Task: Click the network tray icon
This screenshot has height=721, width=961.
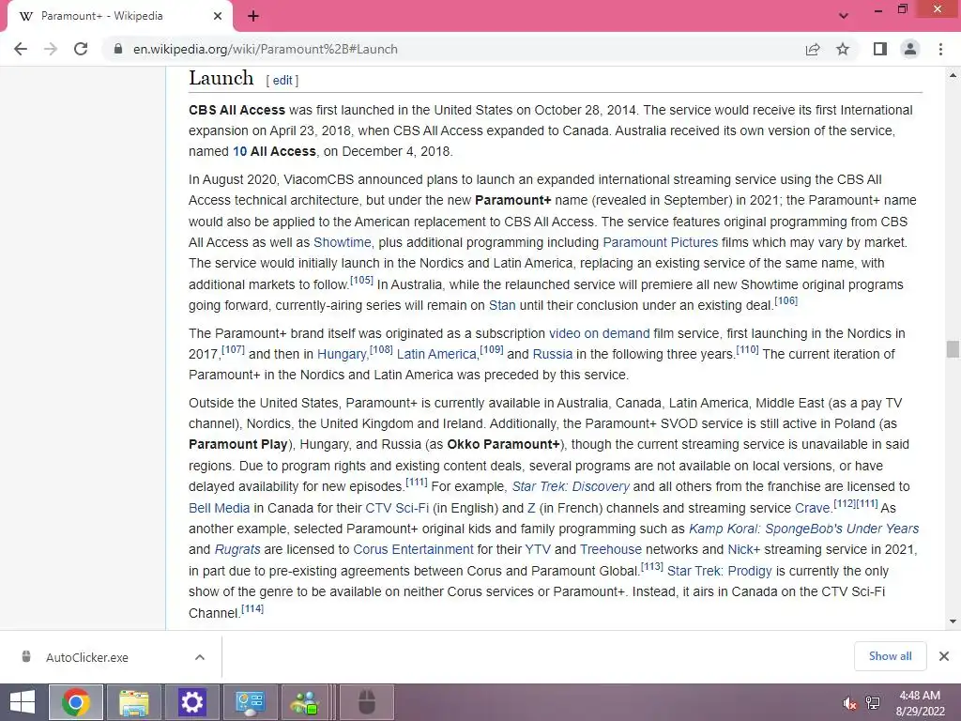Action: pos(873,703)
